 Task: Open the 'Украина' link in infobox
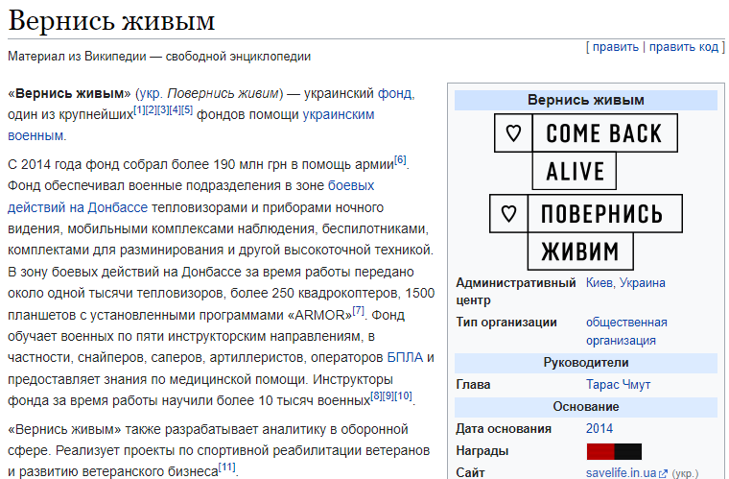click(642, 283)
